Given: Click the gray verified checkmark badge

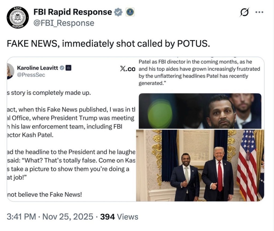Looking at the screenshot, I should 119,12.
